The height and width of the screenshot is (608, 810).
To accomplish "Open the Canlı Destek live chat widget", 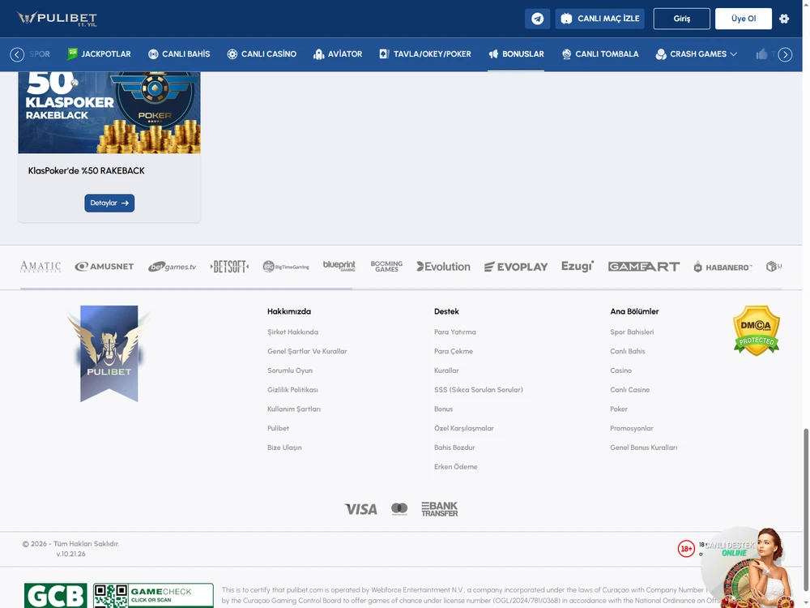I will (x=749, y=567).
